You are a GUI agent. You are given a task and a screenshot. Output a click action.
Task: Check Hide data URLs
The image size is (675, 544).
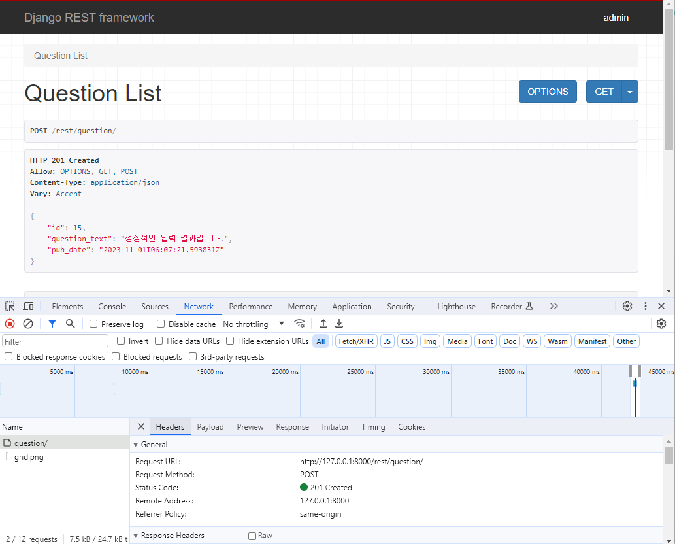tap(159, 341)
